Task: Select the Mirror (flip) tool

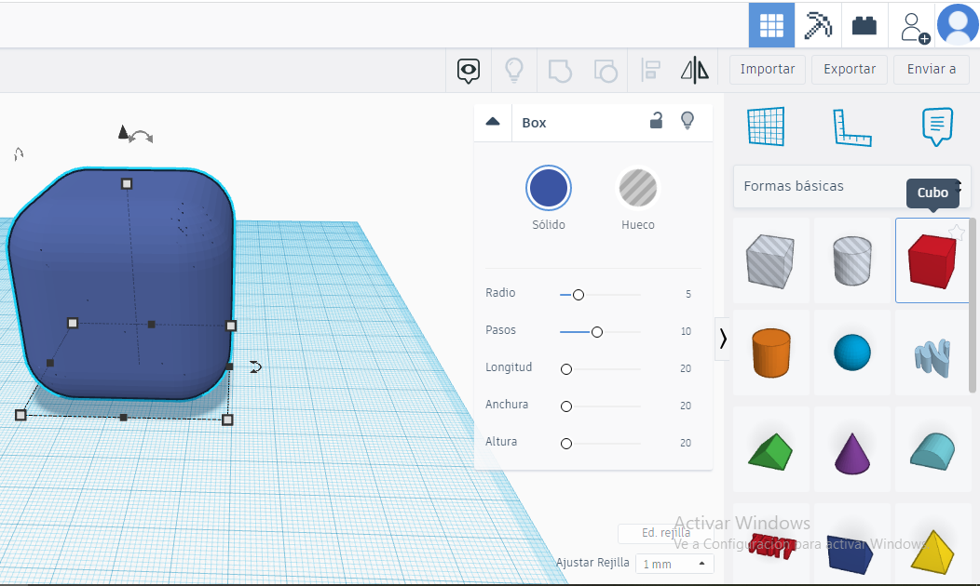Action: pyautogui.click(x=694, y=70)
